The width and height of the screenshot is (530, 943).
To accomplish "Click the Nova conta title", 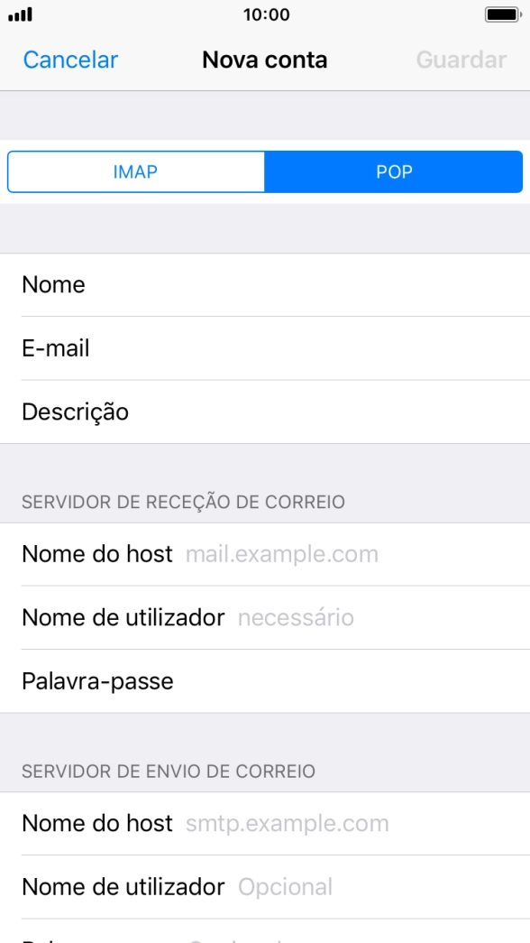I will point(265,60).
